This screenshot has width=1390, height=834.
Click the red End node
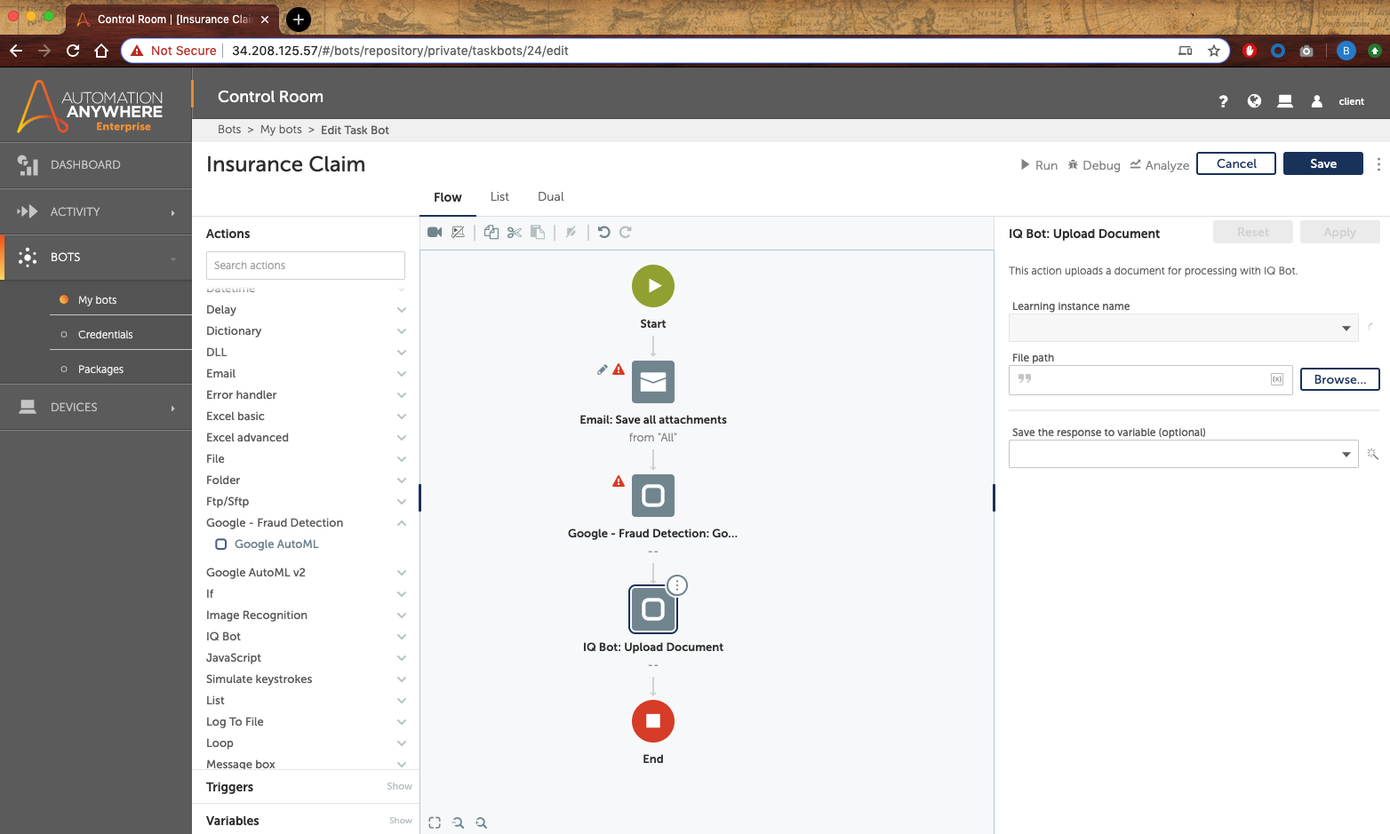point(652,721)
